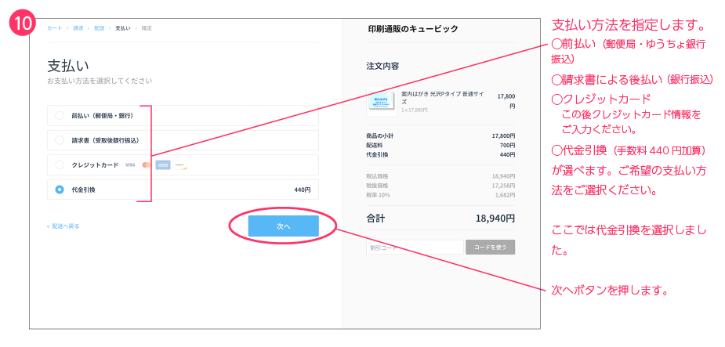Screen dimensions: 725x347
Task: Click 配送へ戻る back link
Action: [64, 226]
